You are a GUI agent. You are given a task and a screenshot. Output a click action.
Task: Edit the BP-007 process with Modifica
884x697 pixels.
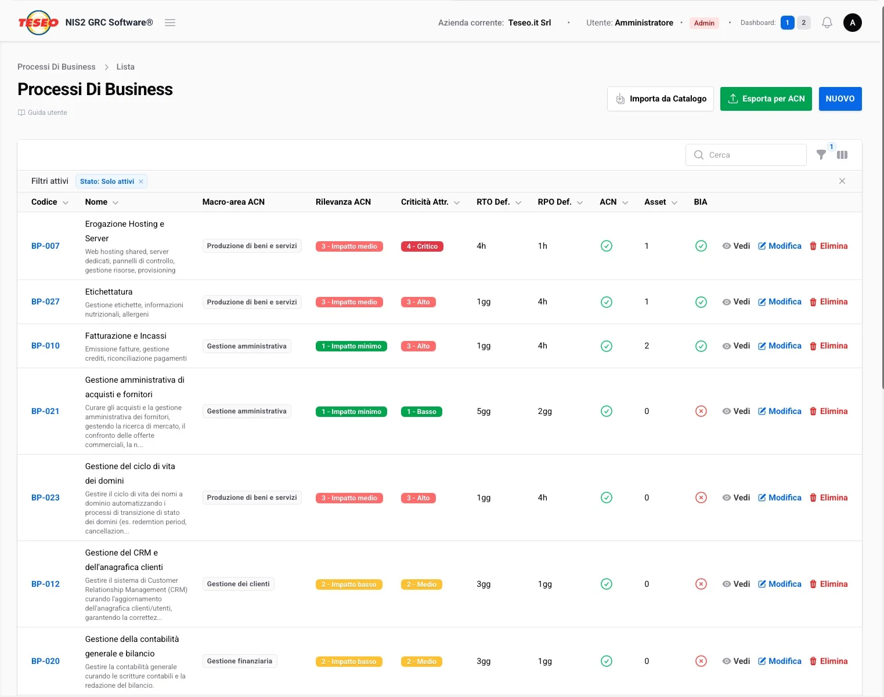pos(780,246)
